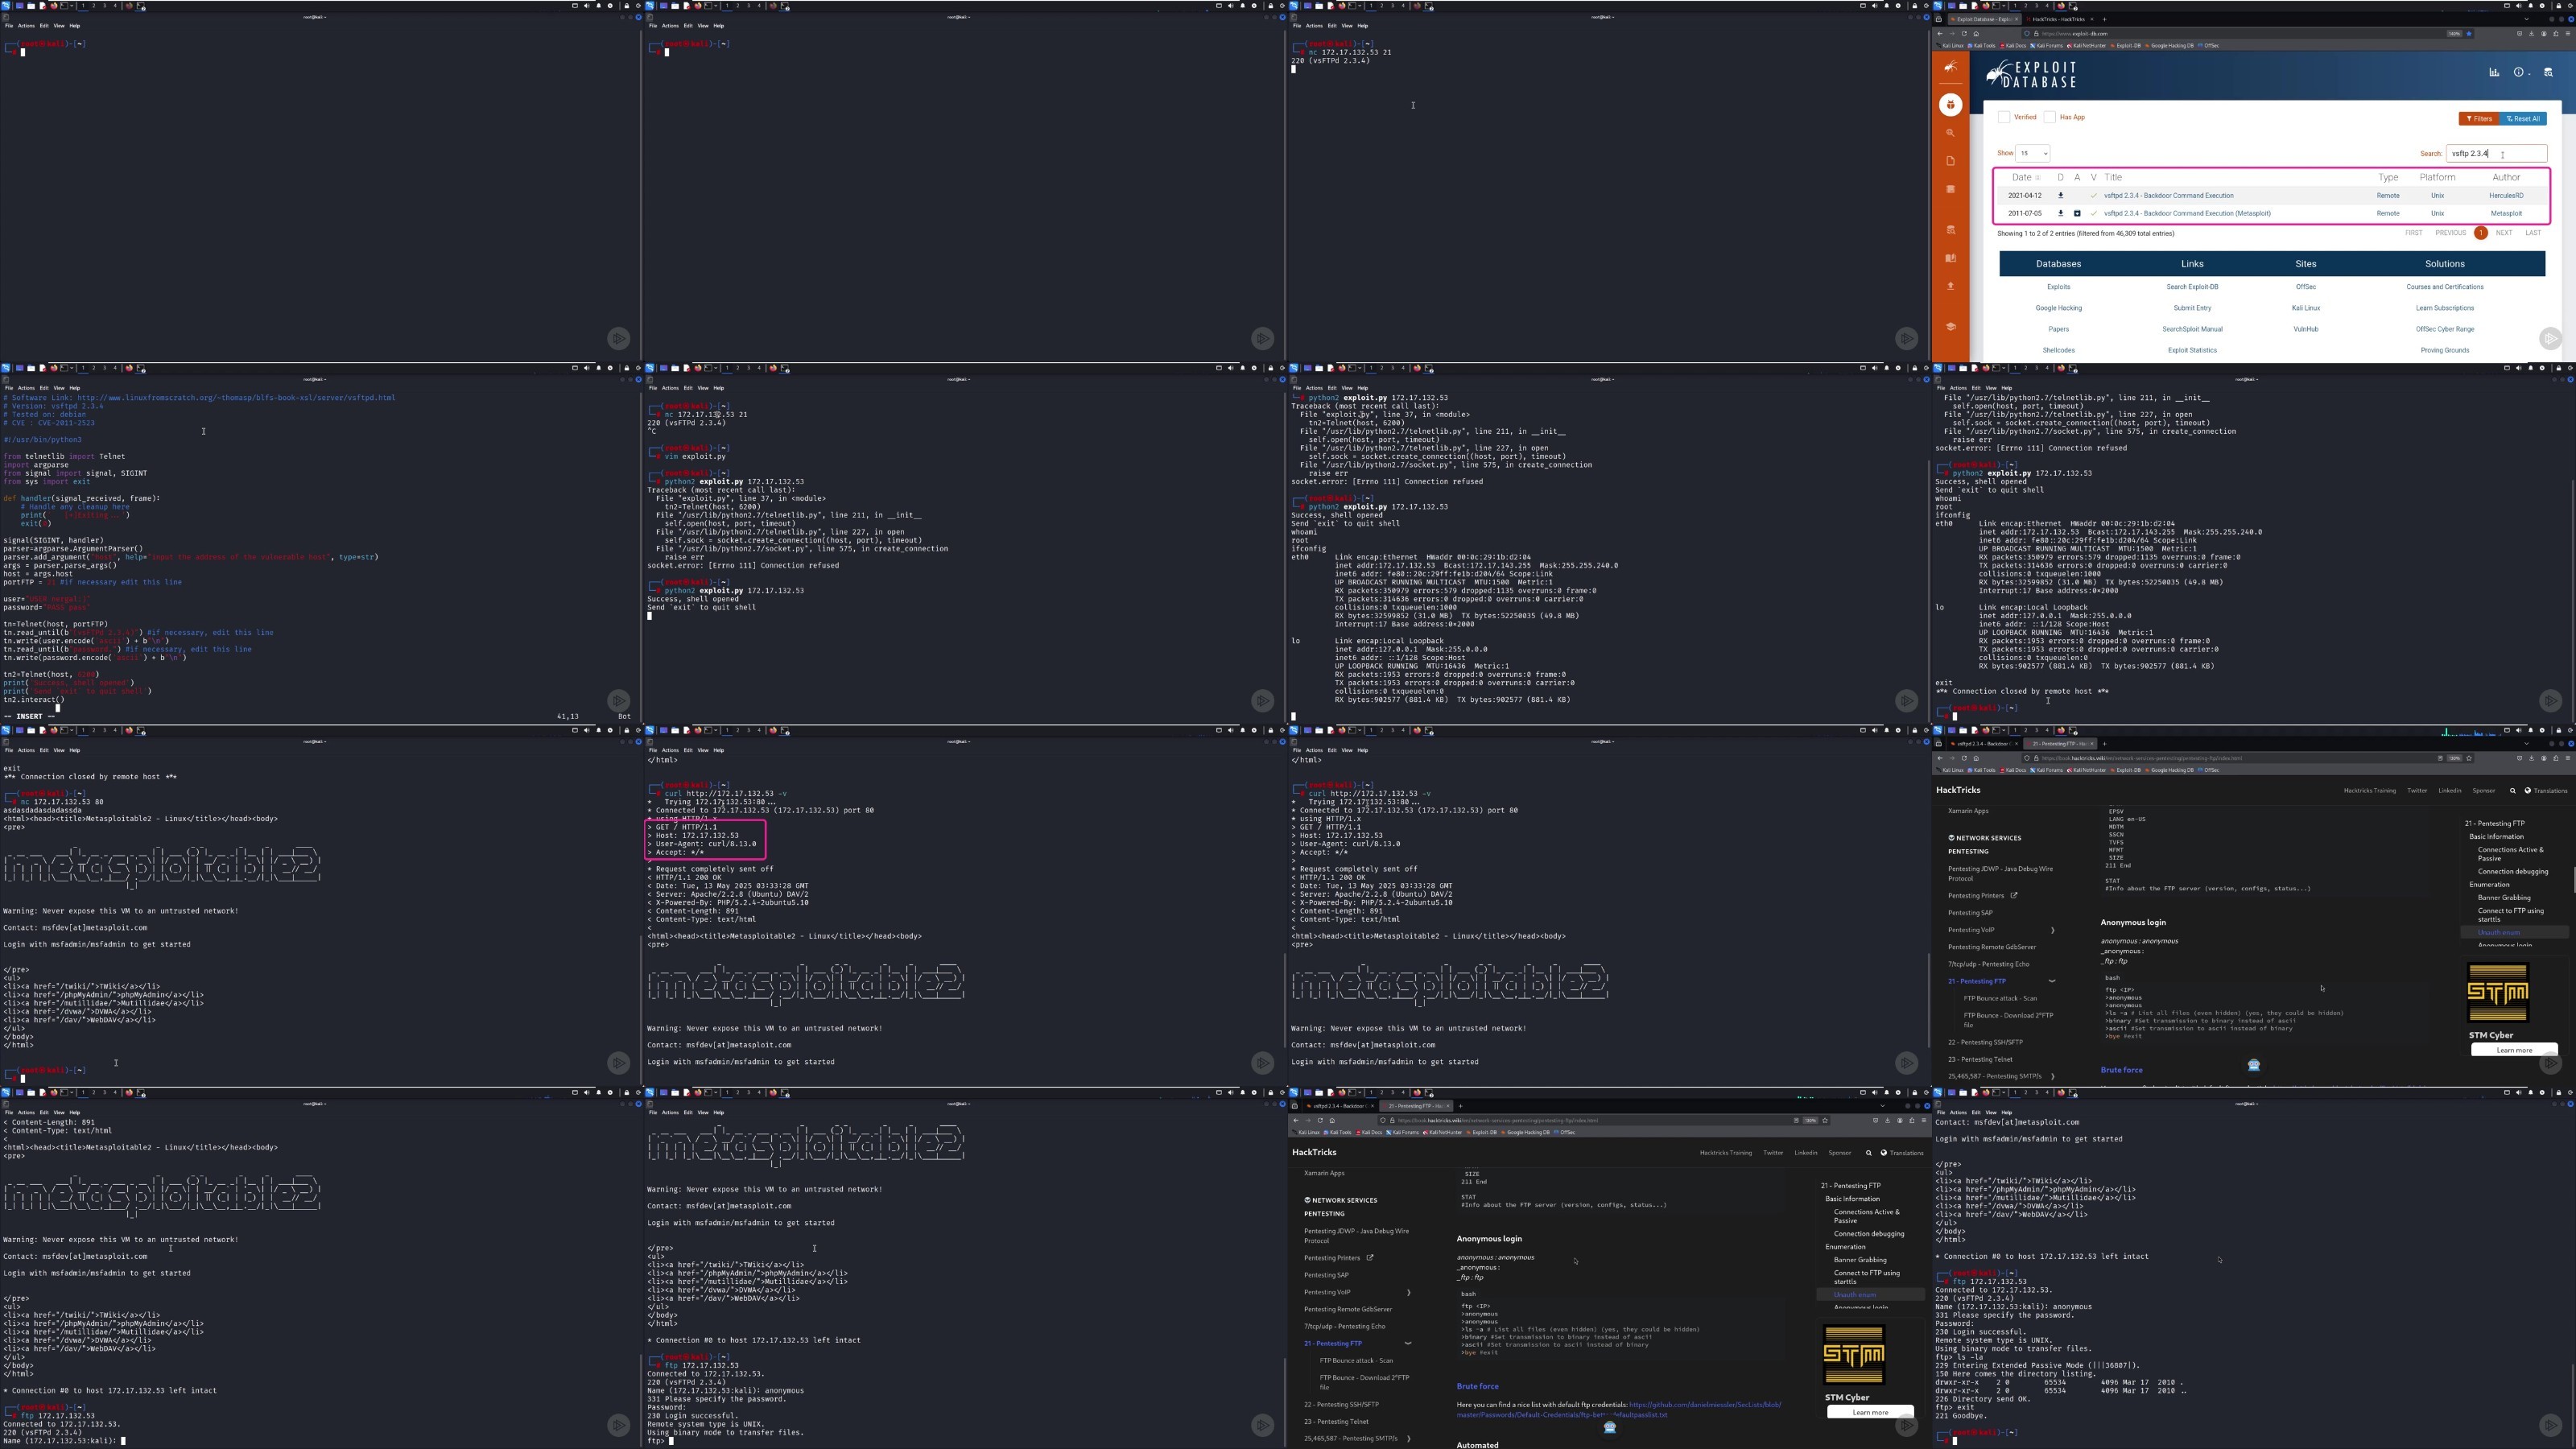Open the Papers file icon in orange sidebar
The height and width of the screenshot is (1449, 2576).
[1950, 161]
